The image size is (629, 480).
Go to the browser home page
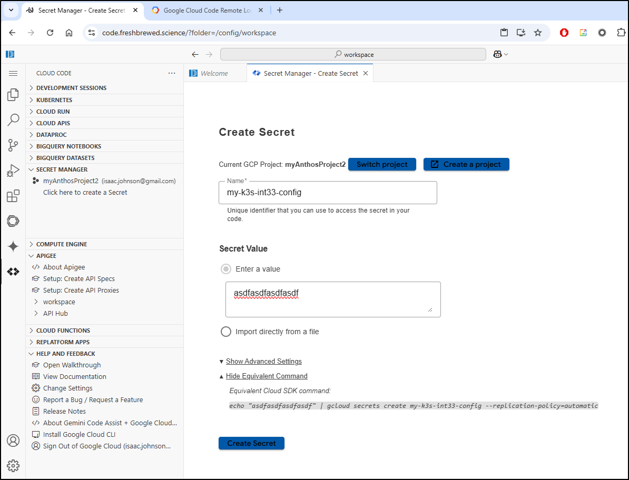pos(69,33)
